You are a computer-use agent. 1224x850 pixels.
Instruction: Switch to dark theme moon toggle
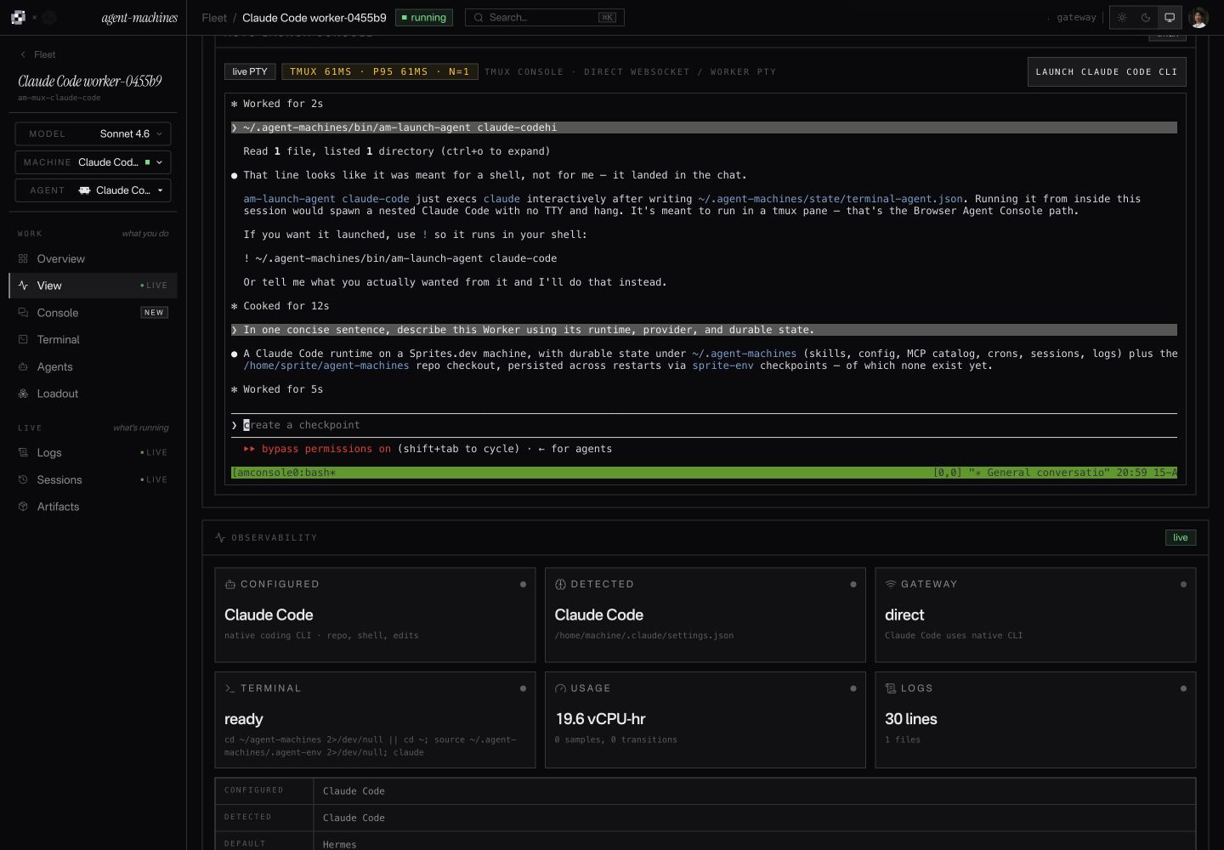[1146, 17]
